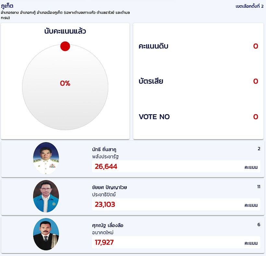Click the red dot on the progress circle

[x=65, y=46]
